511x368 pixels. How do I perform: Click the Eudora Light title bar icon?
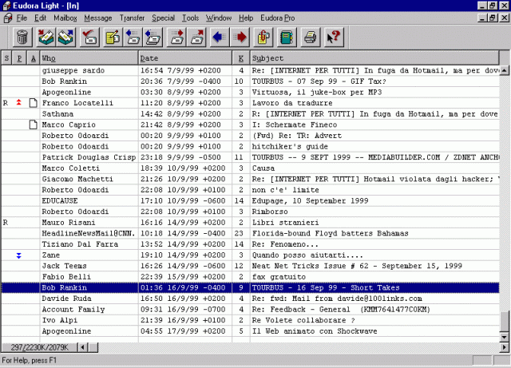(6, 6)
